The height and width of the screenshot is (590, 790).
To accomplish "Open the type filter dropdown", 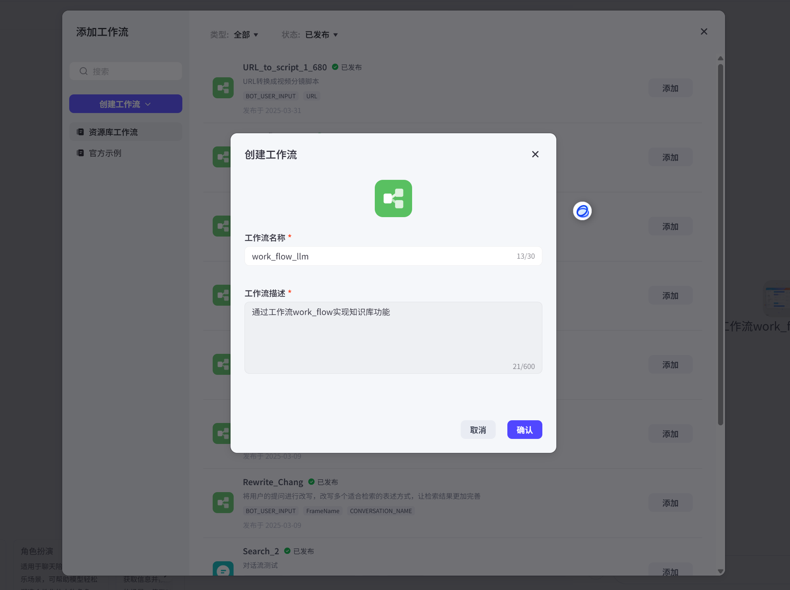I will (246, 35).
